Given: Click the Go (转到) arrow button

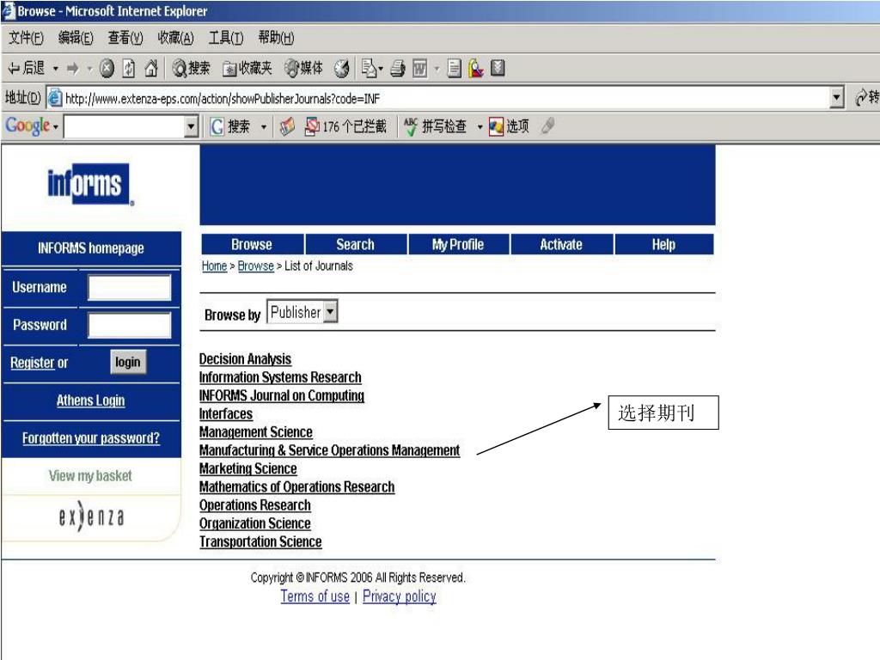Looking at the screenshot, I should click(x=866, y=98).
